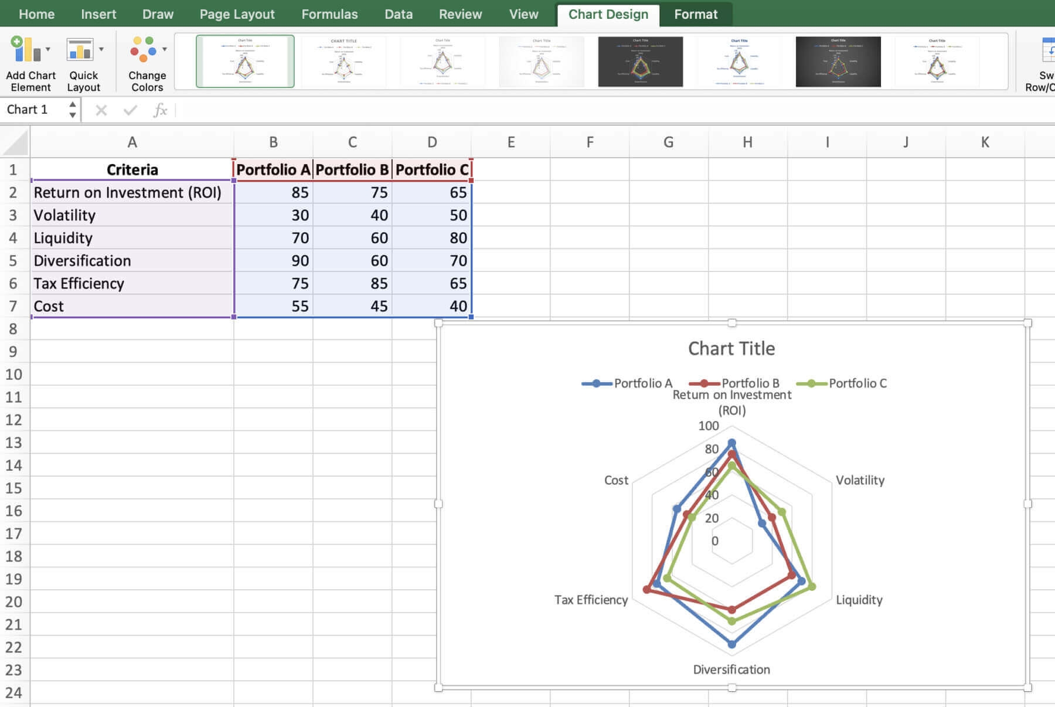
Task: Expand the Quick Layout dropdown arrow
Action: pos(101,50)
